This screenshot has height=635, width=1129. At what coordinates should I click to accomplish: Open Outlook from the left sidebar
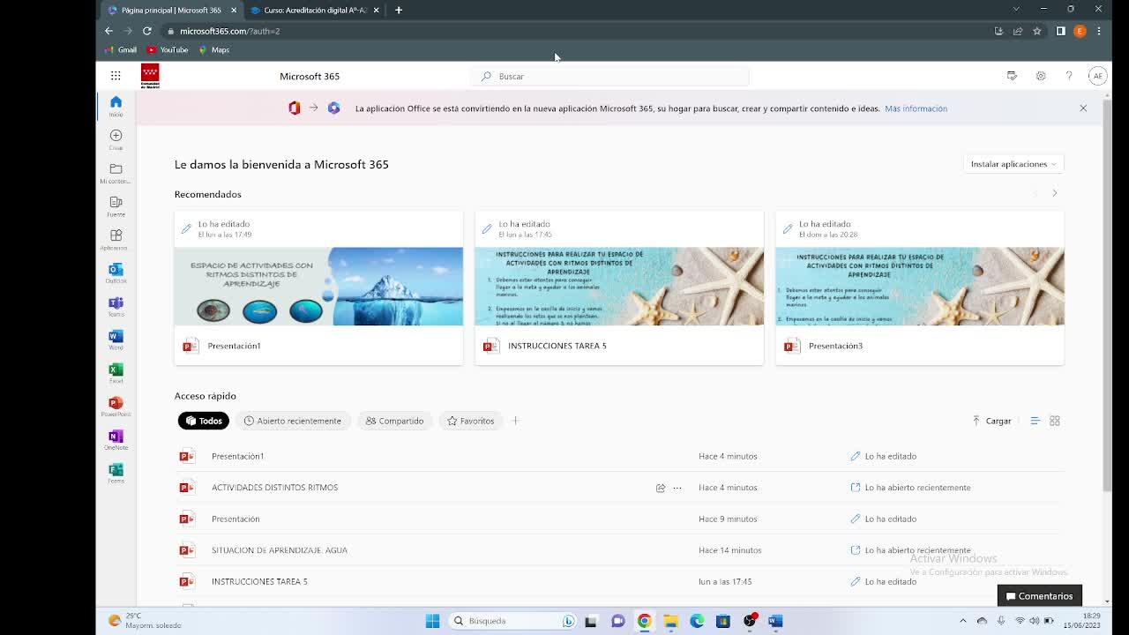116,272
